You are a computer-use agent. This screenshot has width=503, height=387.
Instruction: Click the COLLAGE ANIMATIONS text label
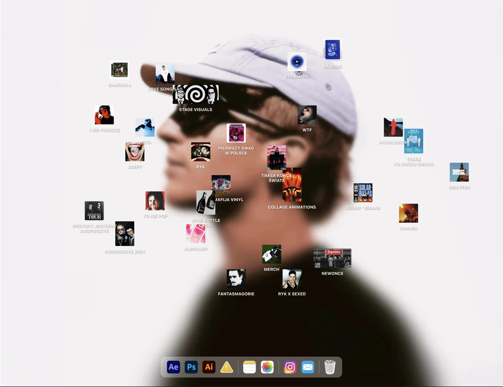292,207
